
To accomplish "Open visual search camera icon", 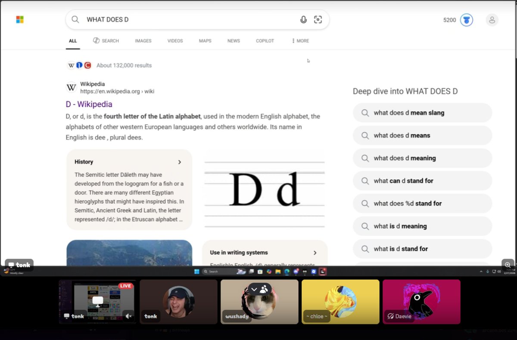I will (318, 20).
